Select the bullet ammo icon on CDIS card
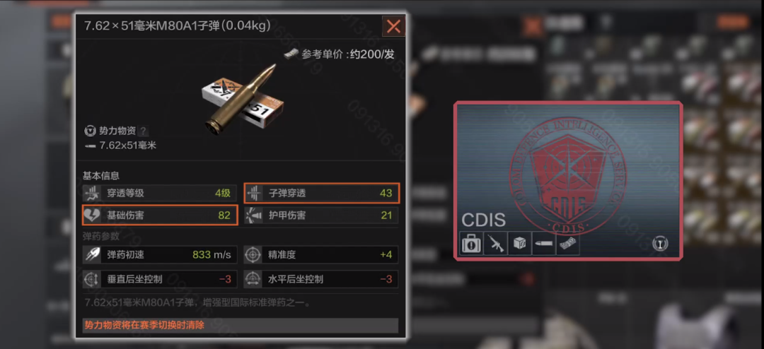 pyautogui.click(x=543, y=243)
